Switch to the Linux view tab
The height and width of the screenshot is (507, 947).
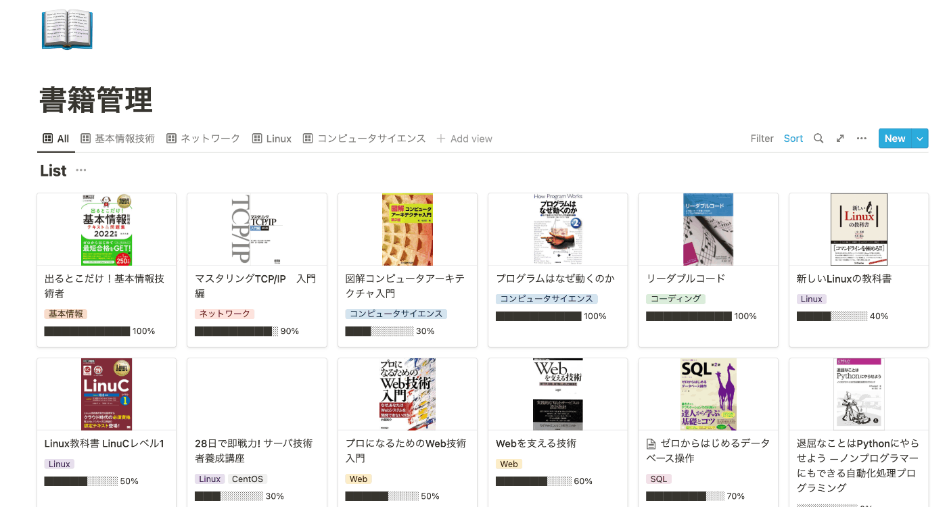click(x=272, y=139)
